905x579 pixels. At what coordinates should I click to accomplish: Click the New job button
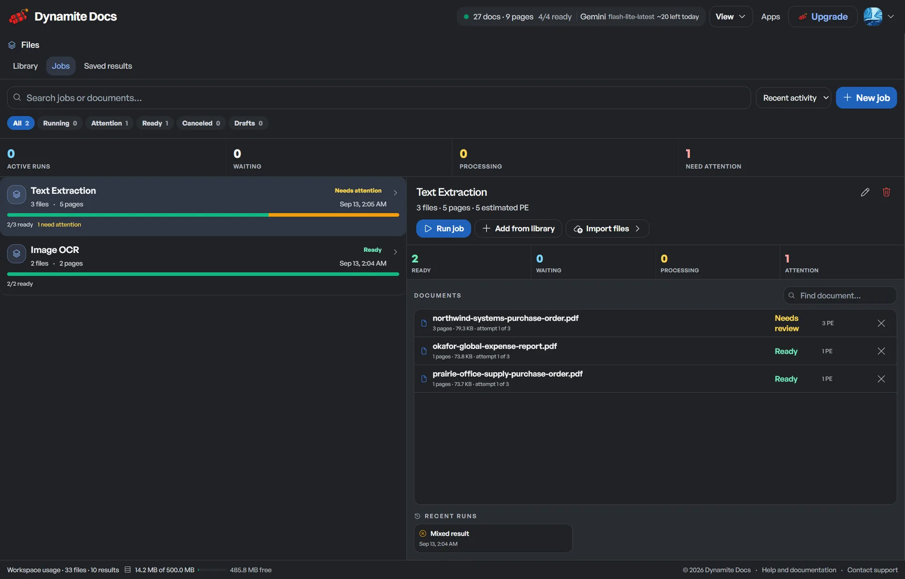pos(866,98)
